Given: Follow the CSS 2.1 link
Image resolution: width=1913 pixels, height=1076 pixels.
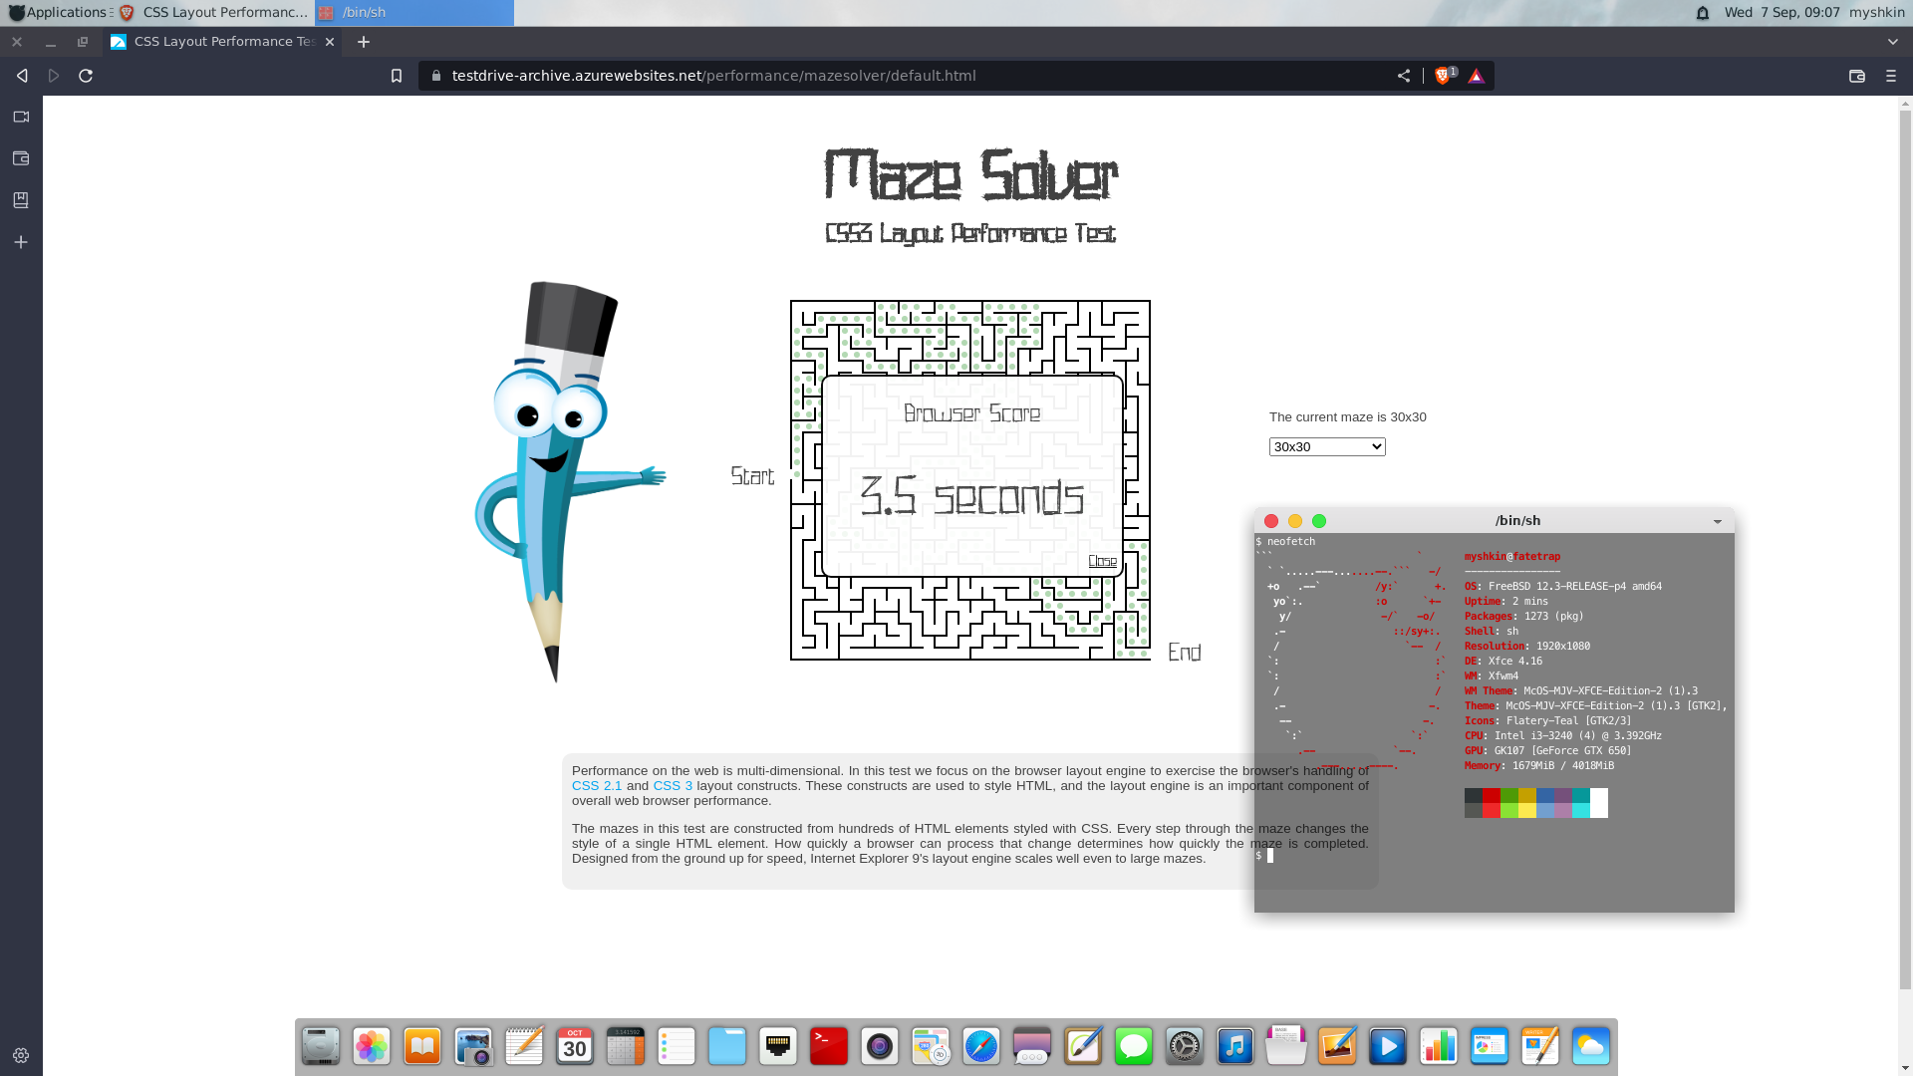Looking at the screenshot, I should 596,786.
